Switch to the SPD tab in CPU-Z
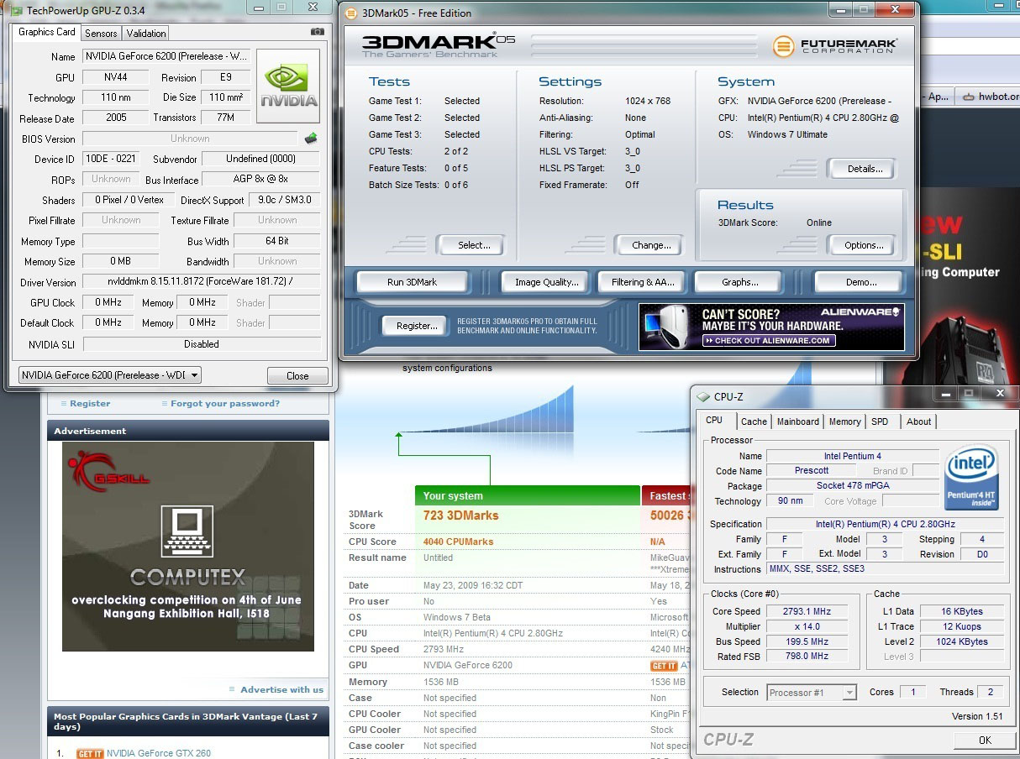This screenshot has height=759, width=1020. pyautogui.click(x=880, y=421)
